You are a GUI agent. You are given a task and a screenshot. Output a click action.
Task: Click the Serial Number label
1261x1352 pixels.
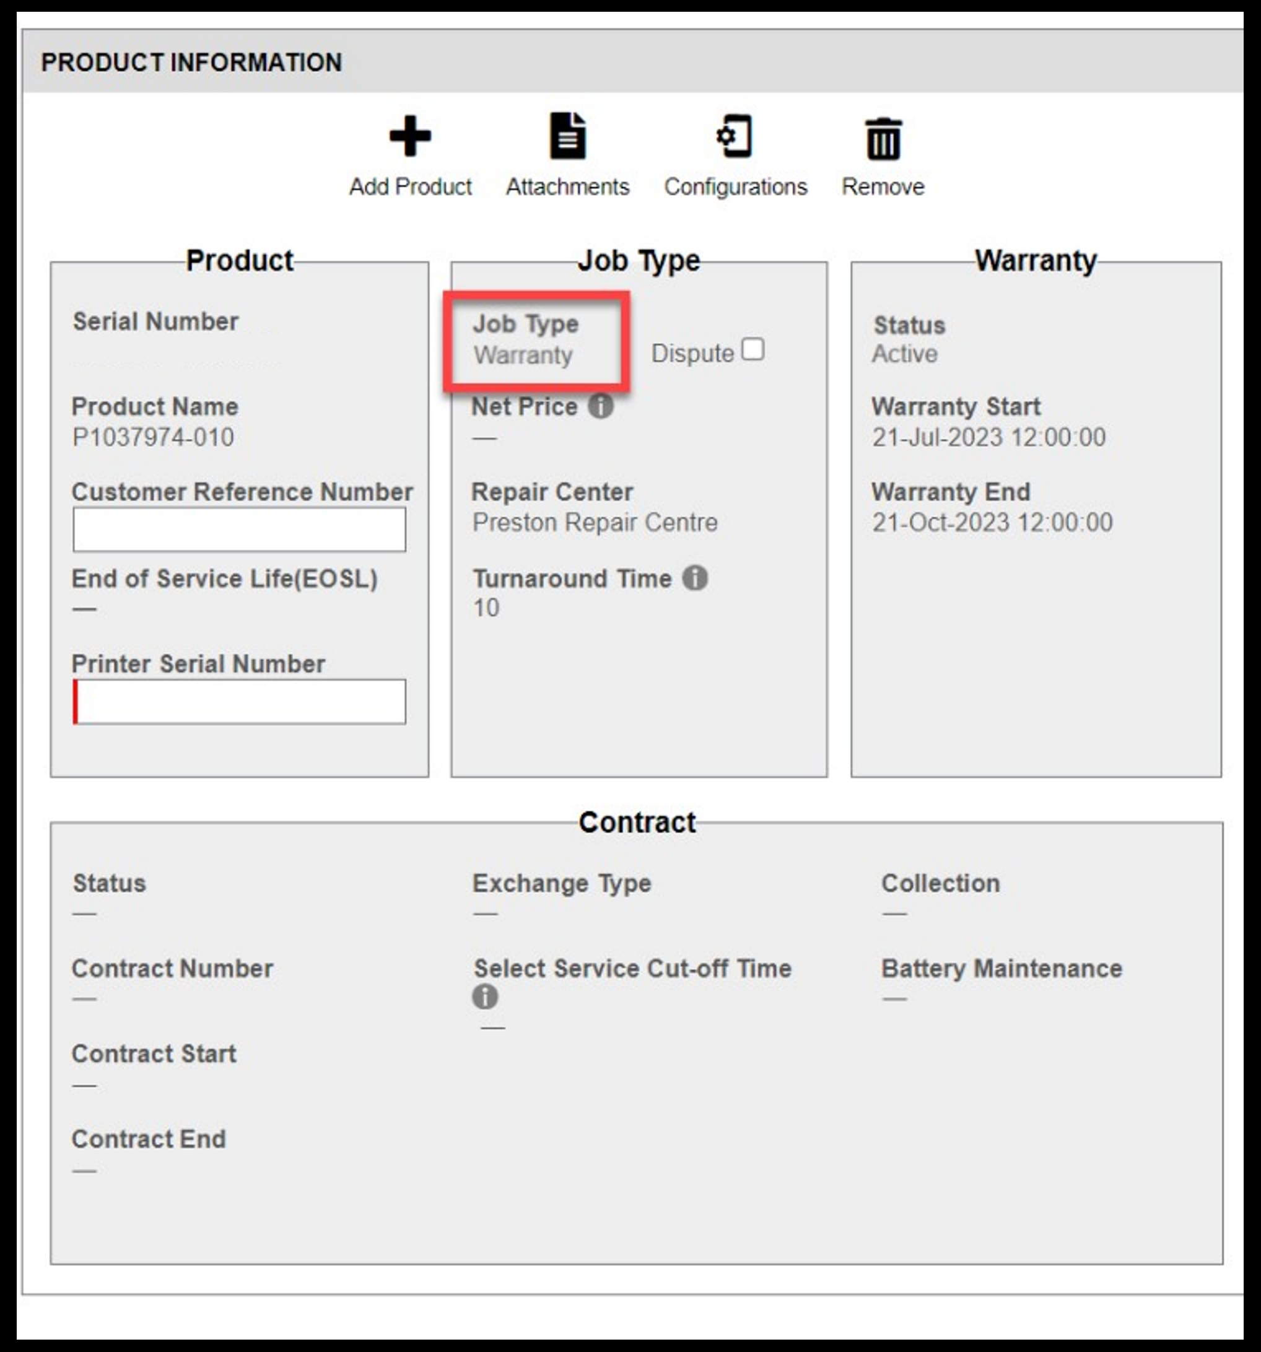pos(155,321)
